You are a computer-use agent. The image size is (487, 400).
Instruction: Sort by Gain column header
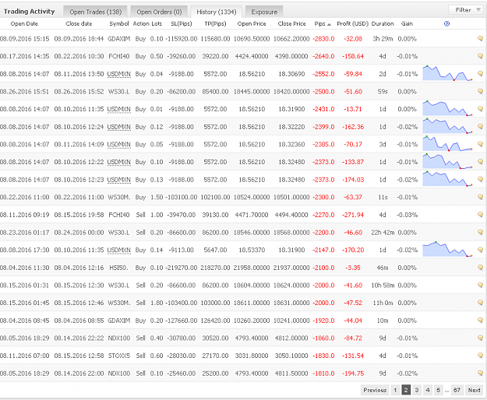[407, 23]
